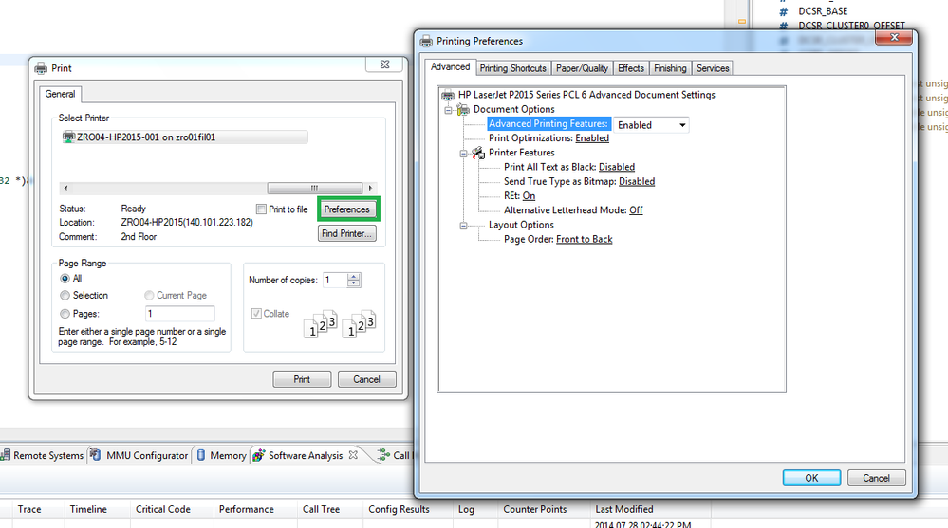Open the Effects tab
The width and height of the screenshot is (948, 528).
(x=631, y=68)
